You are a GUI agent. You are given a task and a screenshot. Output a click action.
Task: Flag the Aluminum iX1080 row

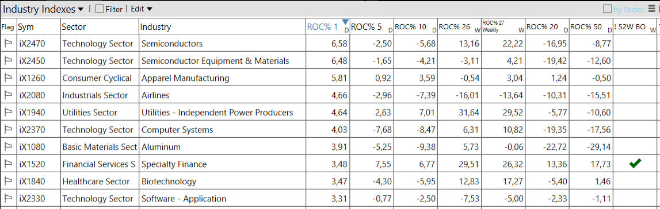pyautogui.click(x=8, y=147)
